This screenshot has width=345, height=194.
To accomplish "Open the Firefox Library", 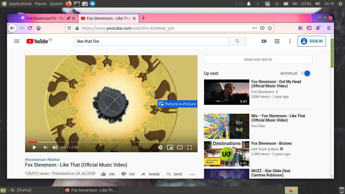I will tap(301, 28).
